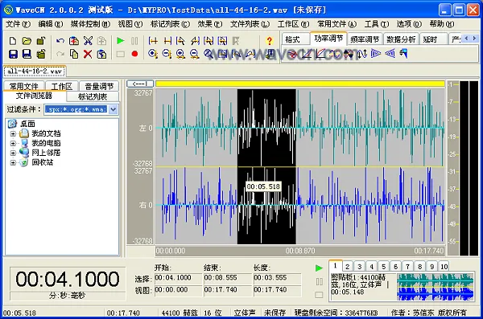Screen dimensions: 483x319
Task: Click the Copy pages icon
Action: pos(74,54)
